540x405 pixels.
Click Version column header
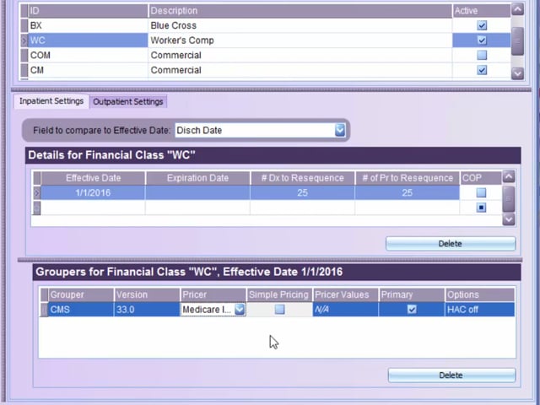(147, 294)
